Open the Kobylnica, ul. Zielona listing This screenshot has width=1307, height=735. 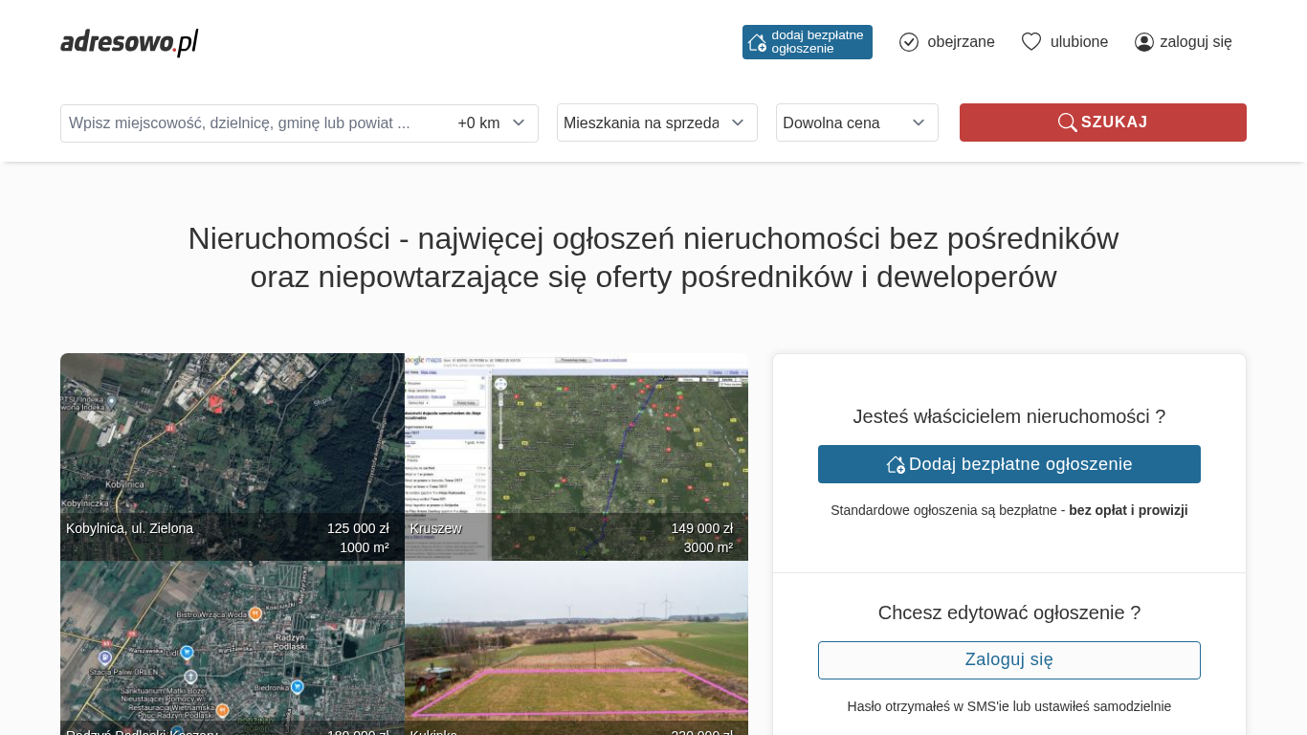[x=232, y=457]
